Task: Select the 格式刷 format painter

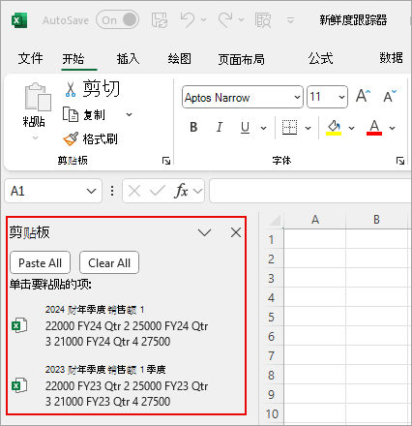Action: [x=90, y=138]
